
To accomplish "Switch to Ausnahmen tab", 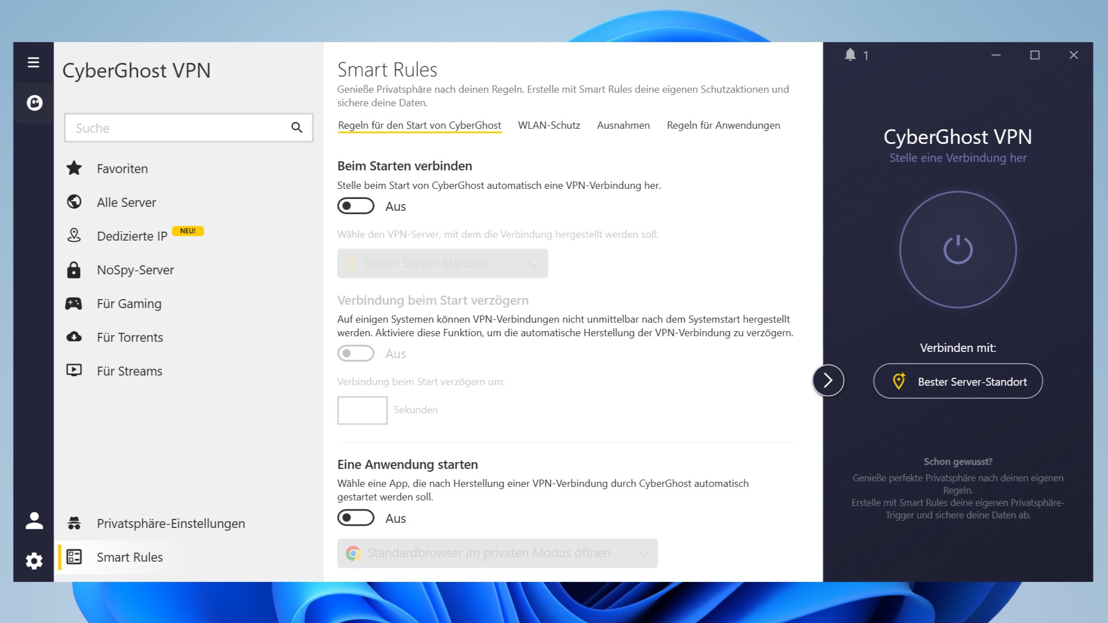I will [623, 125].
